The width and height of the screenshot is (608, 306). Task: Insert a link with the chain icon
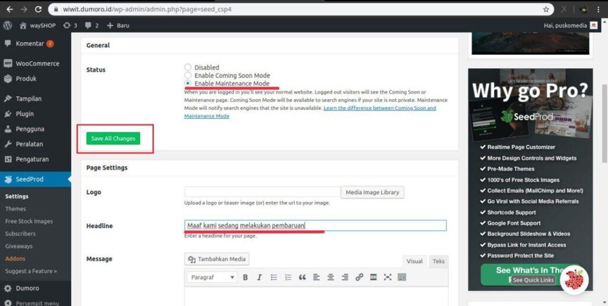tap(359, 277)
